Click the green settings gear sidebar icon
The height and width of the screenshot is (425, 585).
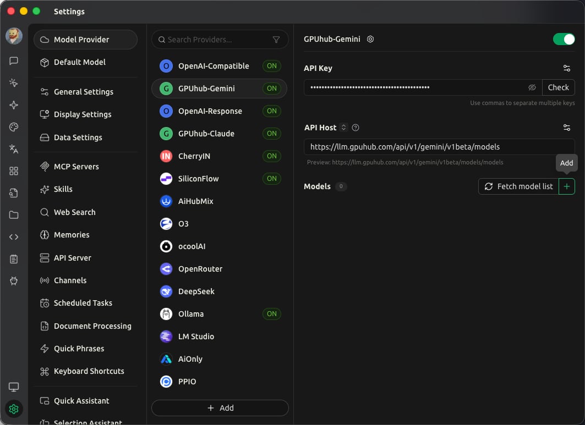[x=14, y=409]
